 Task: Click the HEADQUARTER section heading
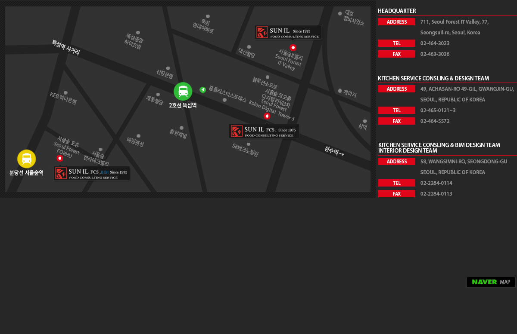397,11
